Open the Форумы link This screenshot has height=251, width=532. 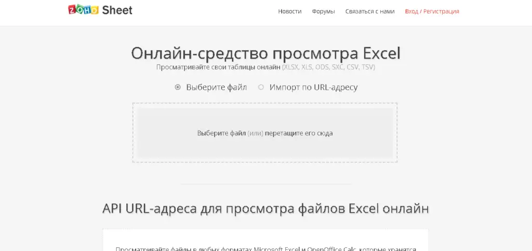point(323,11)
